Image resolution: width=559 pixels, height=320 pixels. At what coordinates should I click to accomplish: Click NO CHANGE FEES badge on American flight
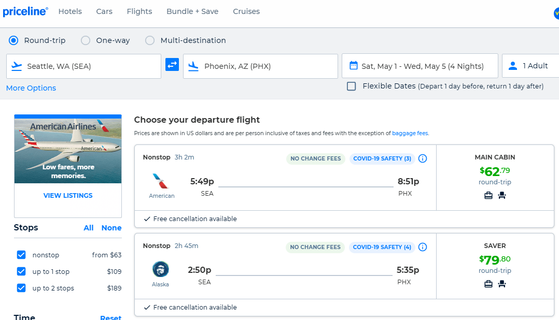(315, 158)
